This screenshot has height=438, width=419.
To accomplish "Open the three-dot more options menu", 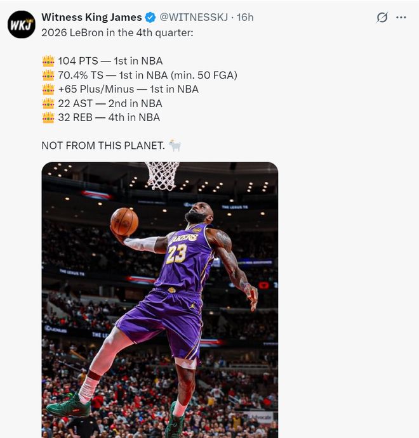I will click(401, 18).
